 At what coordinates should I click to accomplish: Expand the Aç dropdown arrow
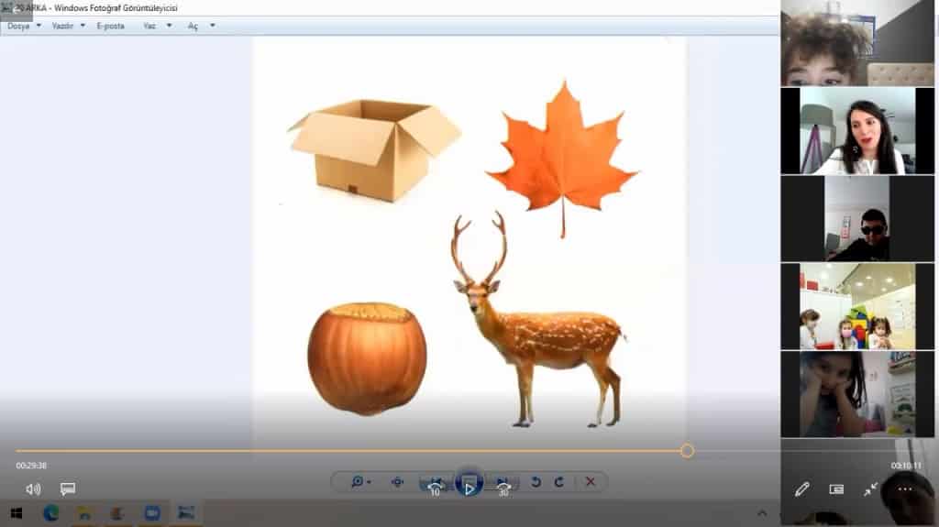pos(212,25)
